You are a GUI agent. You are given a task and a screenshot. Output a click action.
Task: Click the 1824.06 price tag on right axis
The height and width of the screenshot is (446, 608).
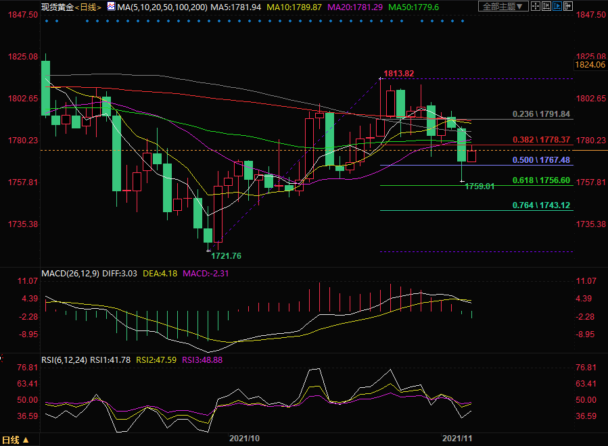(x=588, y=65)
